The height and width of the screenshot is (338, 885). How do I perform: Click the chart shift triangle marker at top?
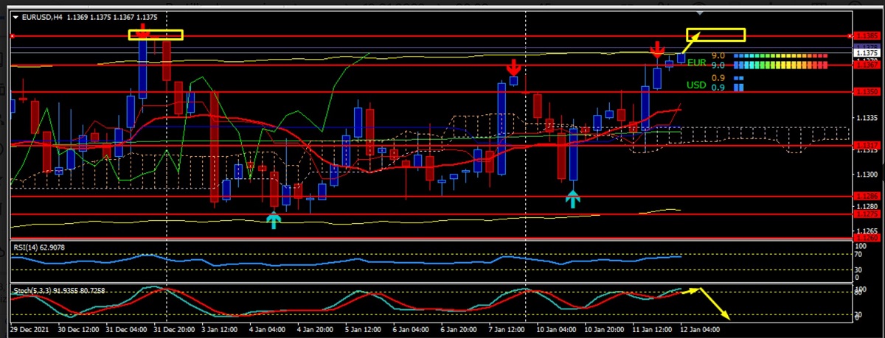pos(700,13)
